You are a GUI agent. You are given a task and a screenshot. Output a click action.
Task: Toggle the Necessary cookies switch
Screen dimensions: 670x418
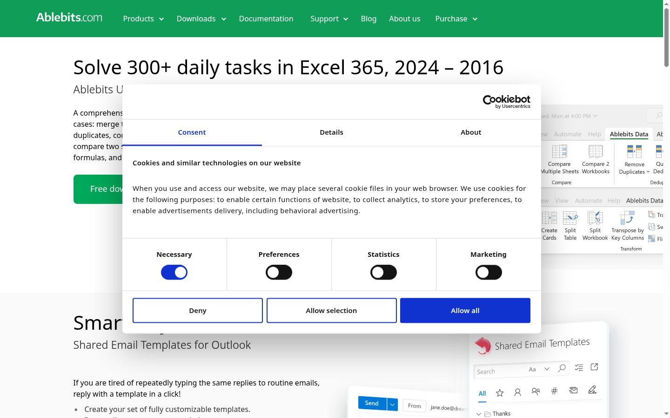coord(174,273)
